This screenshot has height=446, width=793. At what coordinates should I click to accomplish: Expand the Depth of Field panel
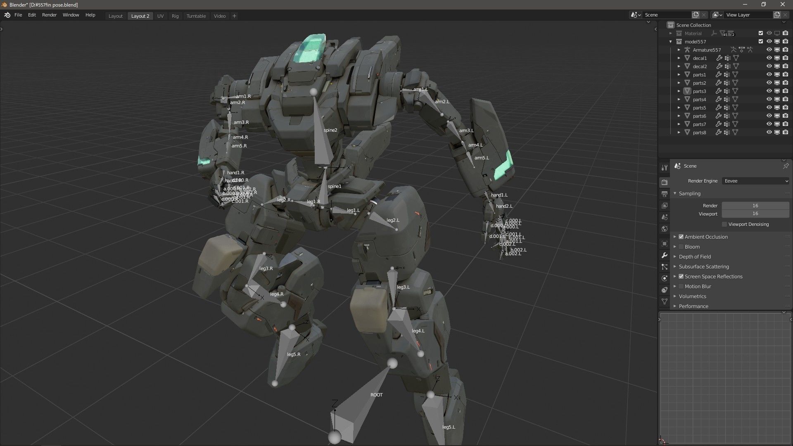(x=675, y=256)
